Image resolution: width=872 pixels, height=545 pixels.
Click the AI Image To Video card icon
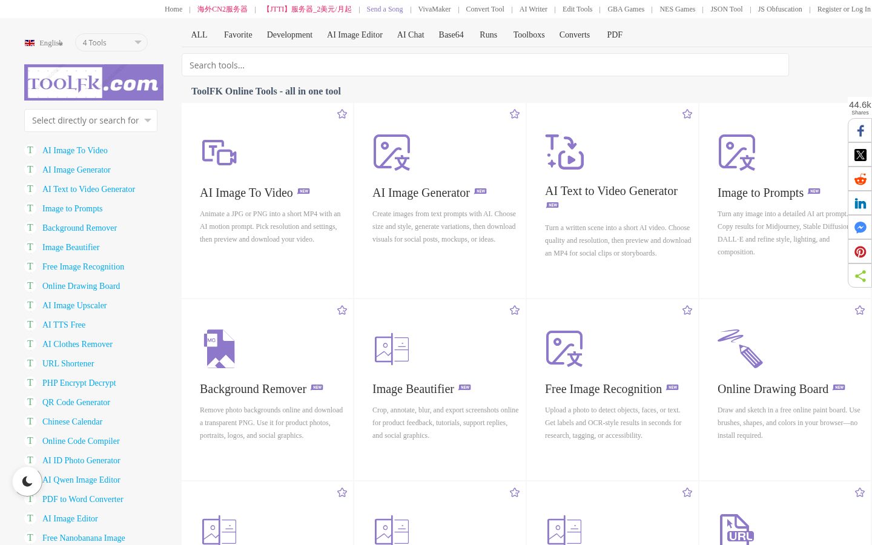[x=219, y=153]
